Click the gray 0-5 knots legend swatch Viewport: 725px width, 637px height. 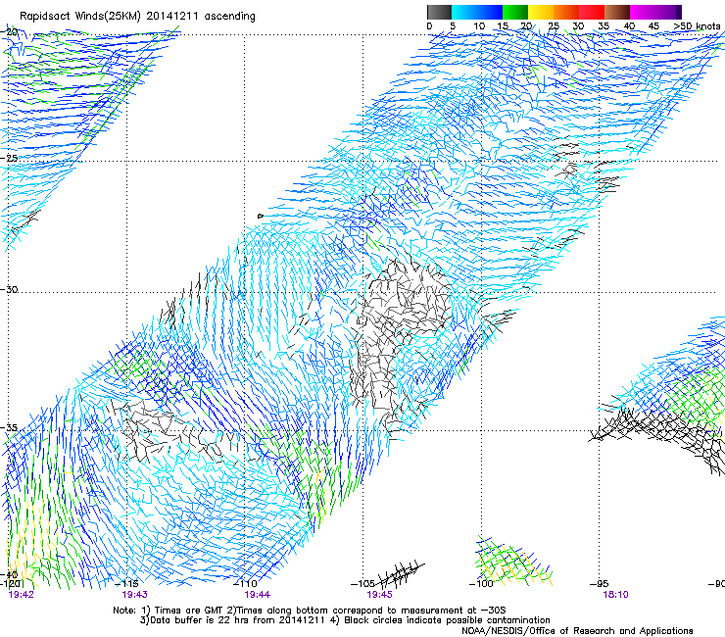[439, 12]
